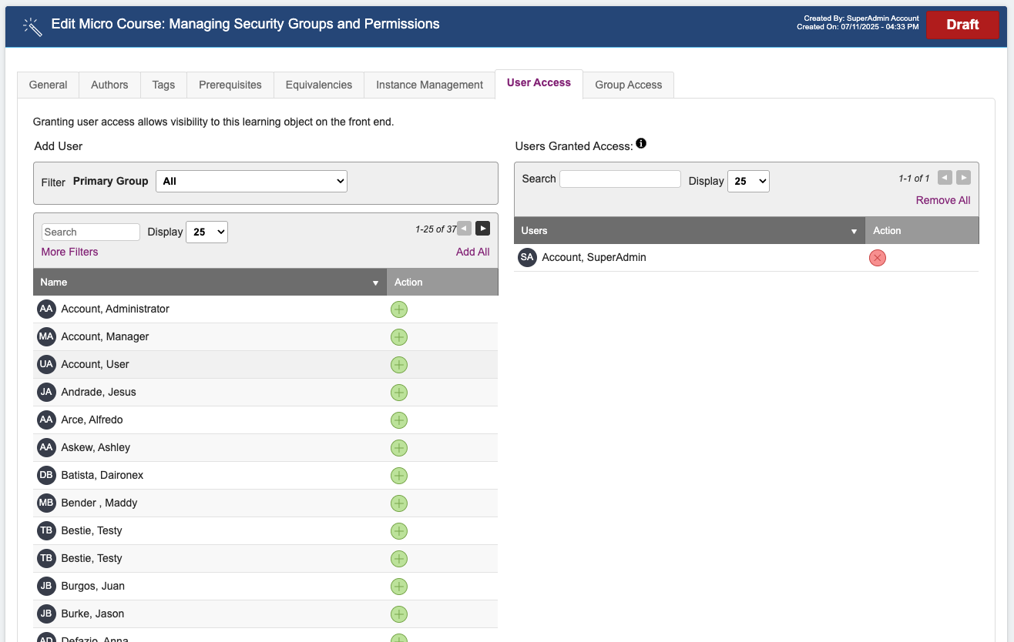Add Account, User with plus icon
The image size is (1014, 642).
399,365
